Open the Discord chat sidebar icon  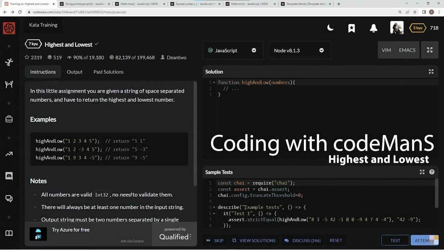pos(9,176)
